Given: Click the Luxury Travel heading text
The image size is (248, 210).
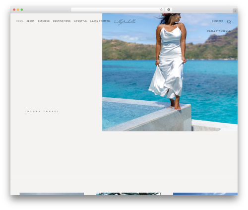Looking at the screenshot, I should pyautogui.click(x=42, y=111).
